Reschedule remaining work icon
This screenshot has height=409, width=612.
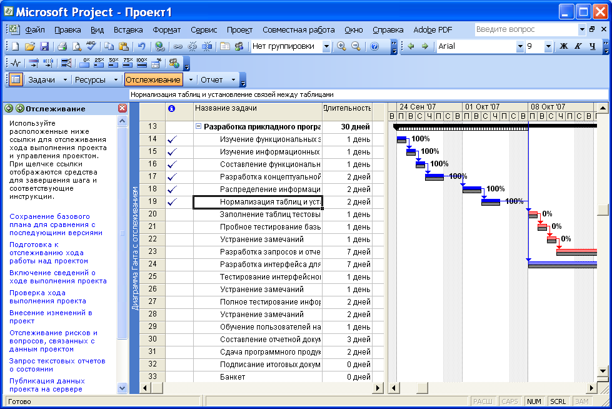(x=48, y=63)
